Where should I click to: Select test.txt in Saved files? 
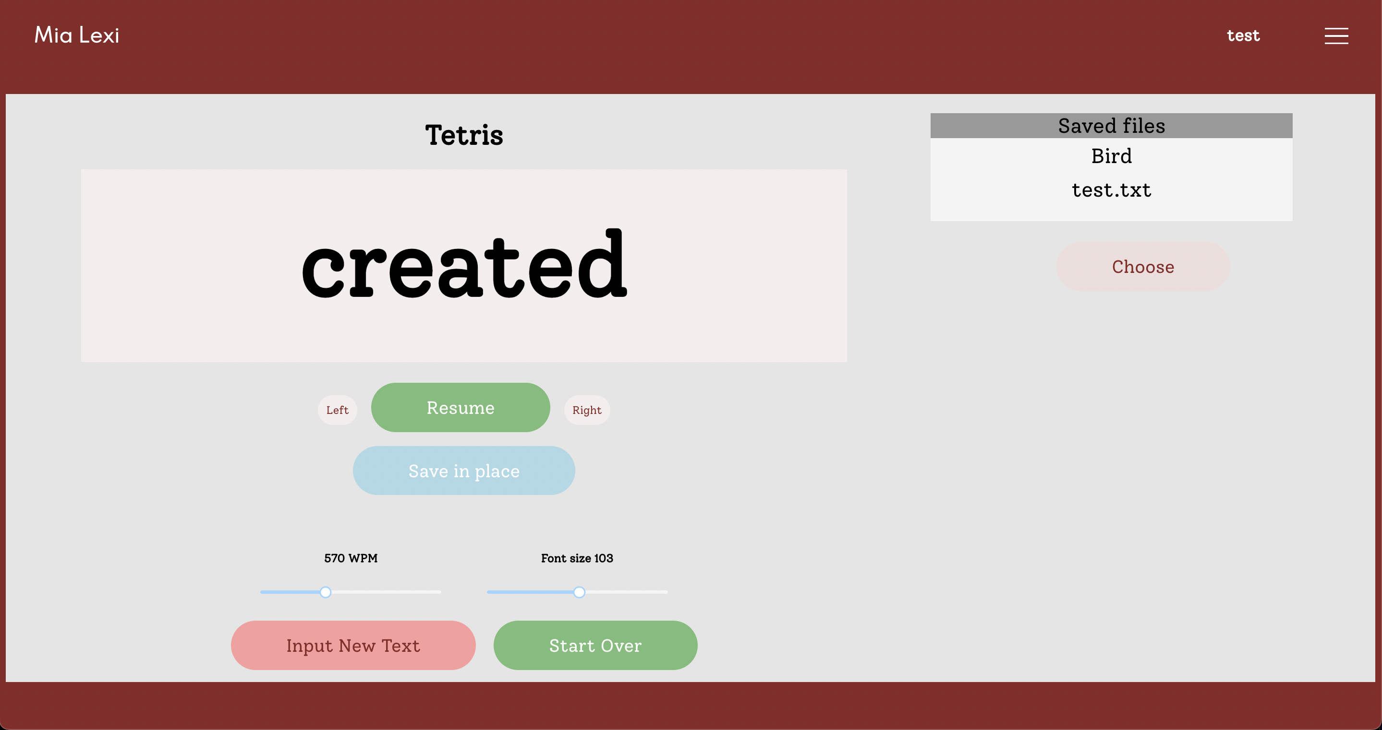[x=1112, y=190]
